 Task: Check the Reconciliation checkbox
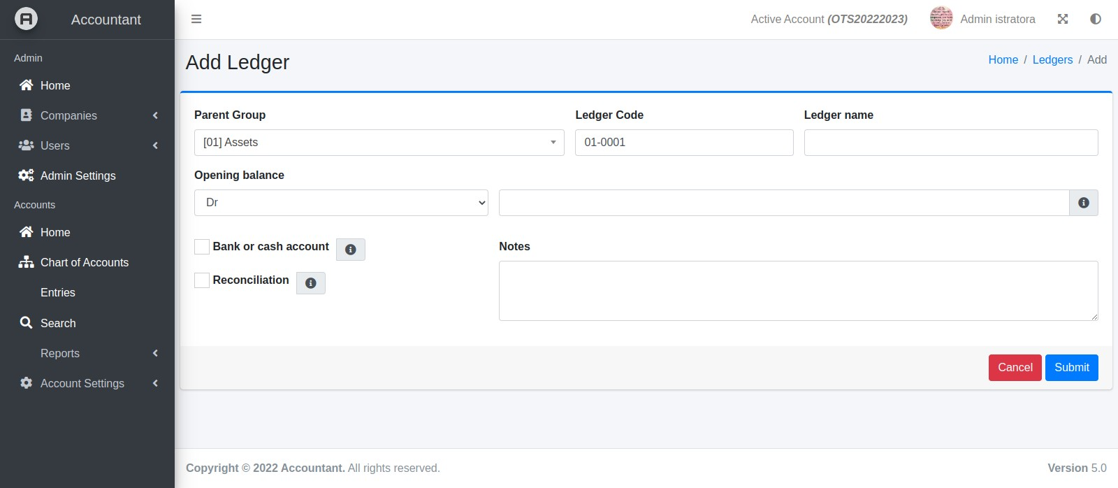[x=202, y=280]
